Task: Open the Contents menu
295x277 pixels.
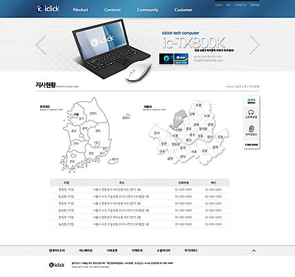Action: point(112,10)
